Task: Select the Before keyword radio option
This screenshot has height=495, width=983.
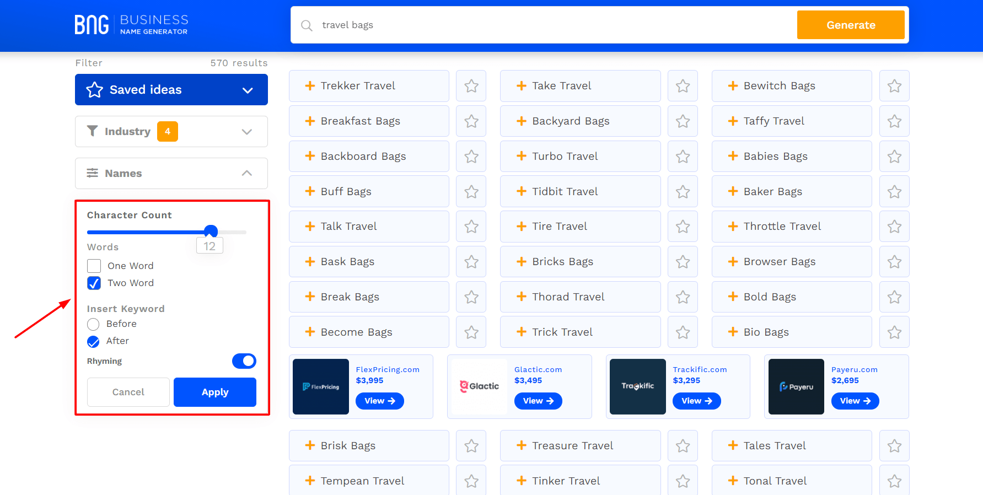Action: coord(93,324)
